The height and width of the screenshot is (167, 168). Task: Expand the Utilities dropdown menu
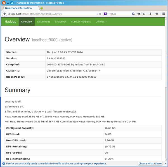[x=101, y=22]
